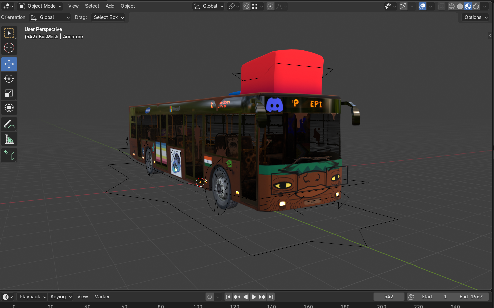Select the Scale tool

tap(9, 93)
